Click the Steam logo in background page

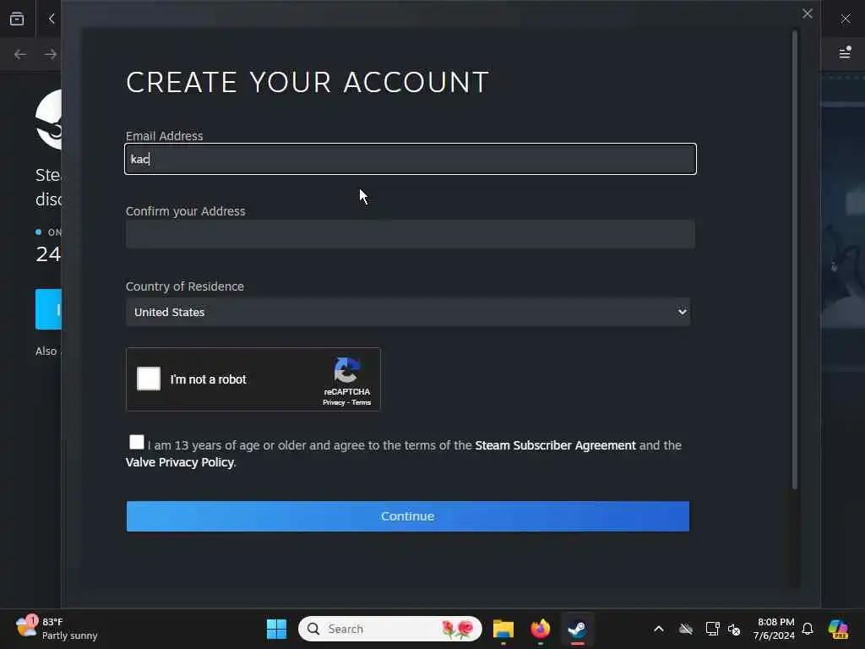coord(48,119)
